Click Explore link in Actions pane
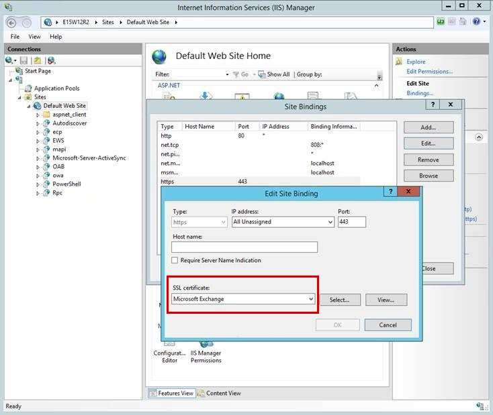 416,62
